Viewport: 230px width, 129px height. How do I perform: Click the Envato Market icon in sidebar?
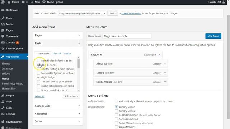pos(3,122)
